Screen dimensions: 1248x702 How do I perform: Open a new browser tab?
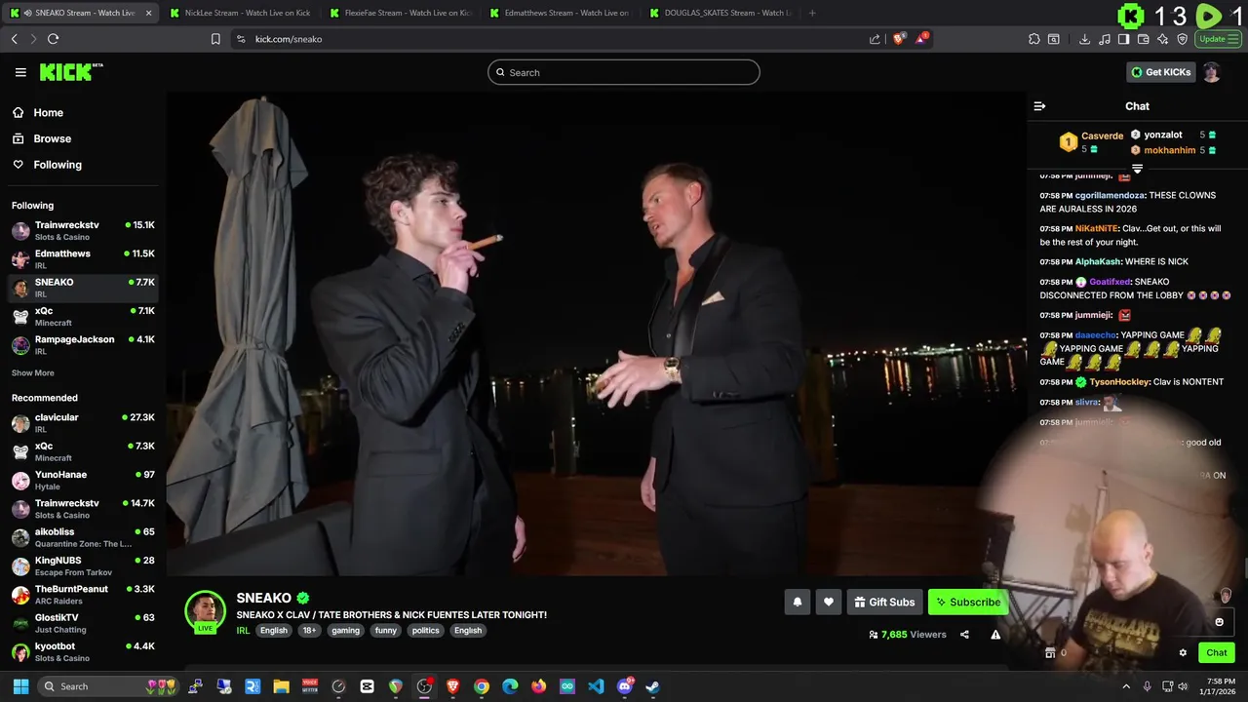pyautogui.click(x=812, y=13)
